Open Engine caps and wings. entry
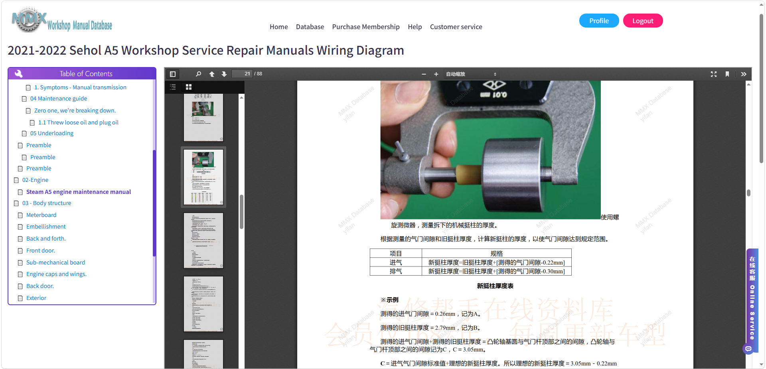Viewport: 766px width, 369px height. (x=56, y=274)
